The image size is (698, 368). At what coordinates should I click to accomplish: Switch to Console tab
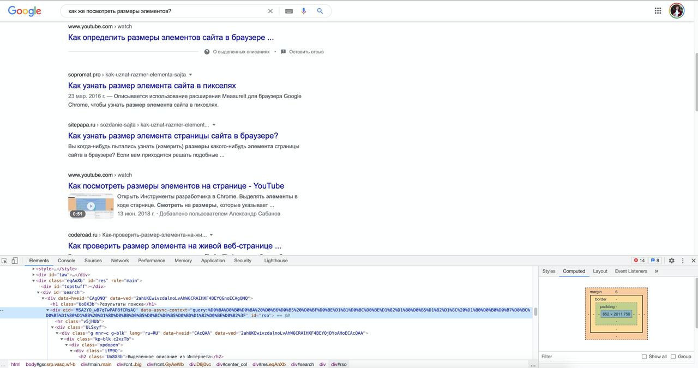coord(67,261)
